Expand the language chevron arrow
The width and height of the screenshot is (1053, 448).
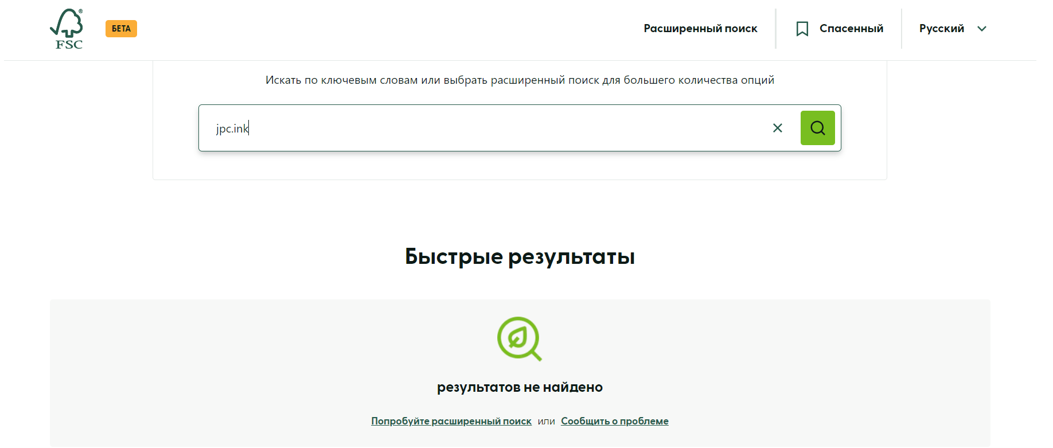[x=981, y=29]
